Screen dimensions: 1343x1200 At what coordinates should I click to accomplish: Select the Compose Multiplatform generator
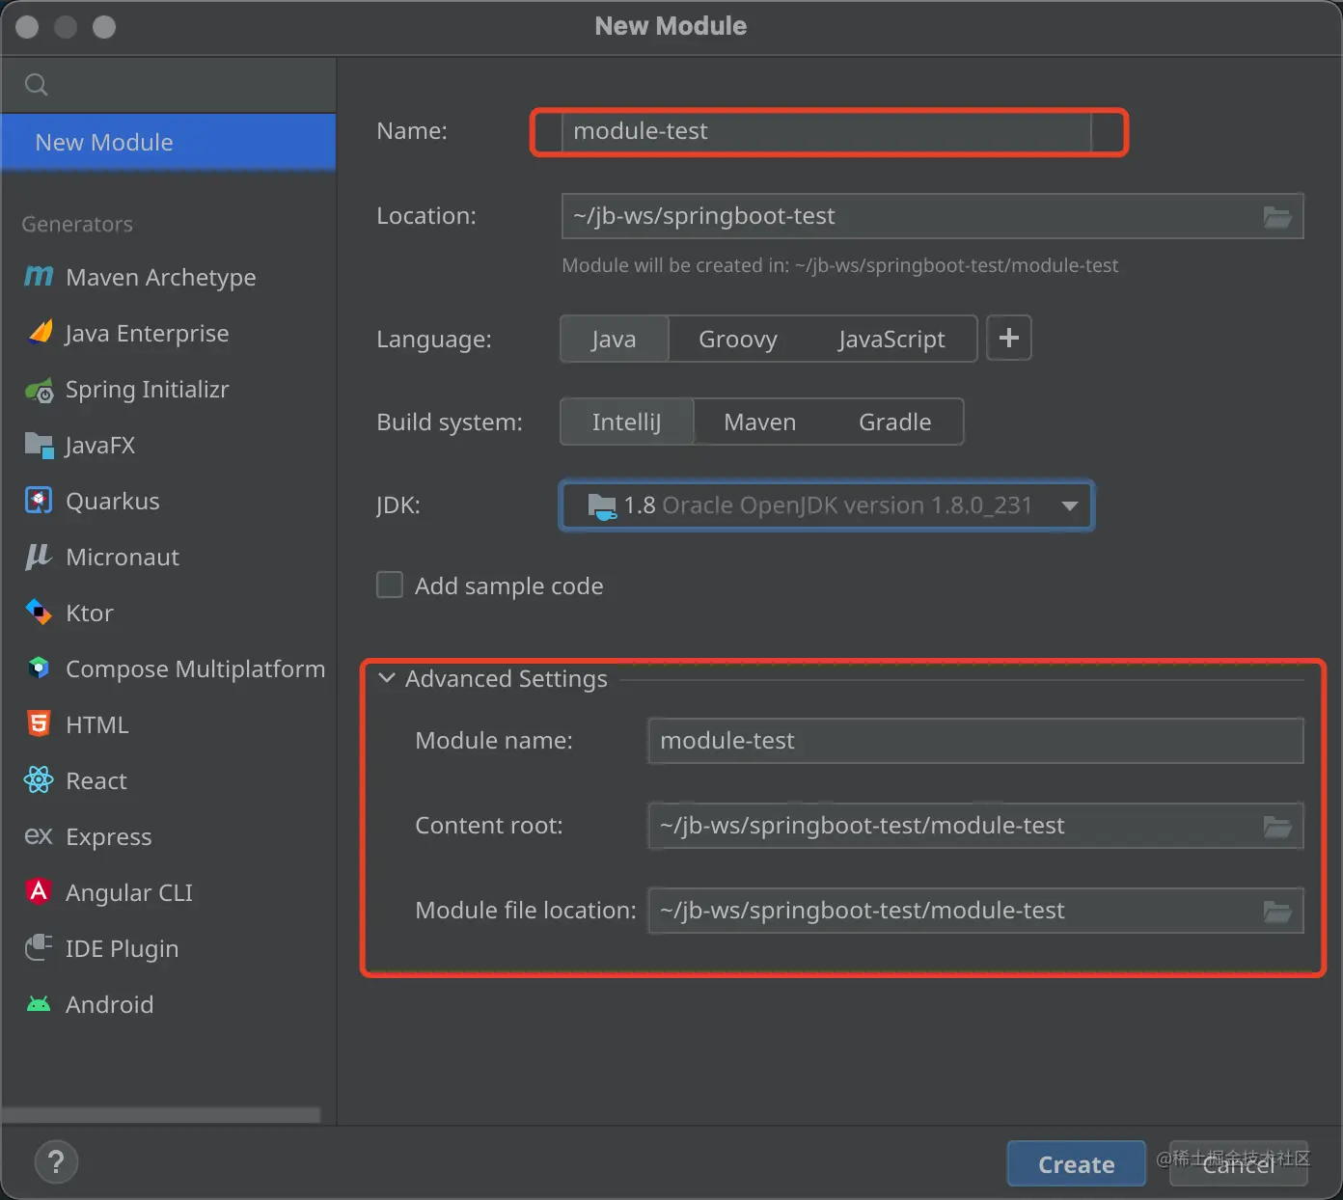point(169,668)
